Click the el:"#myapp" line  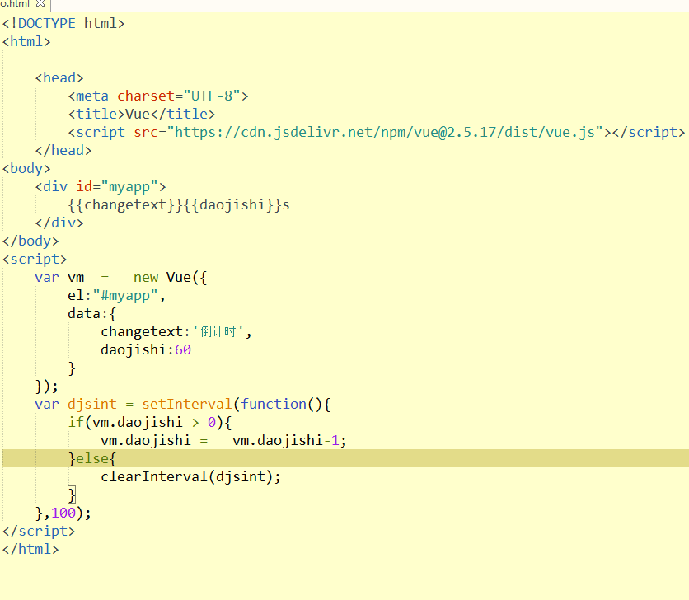pyautogui.click(x=116, y=295)
